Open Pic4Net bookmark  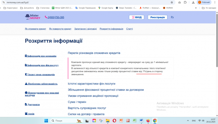(x=150, y=8)
